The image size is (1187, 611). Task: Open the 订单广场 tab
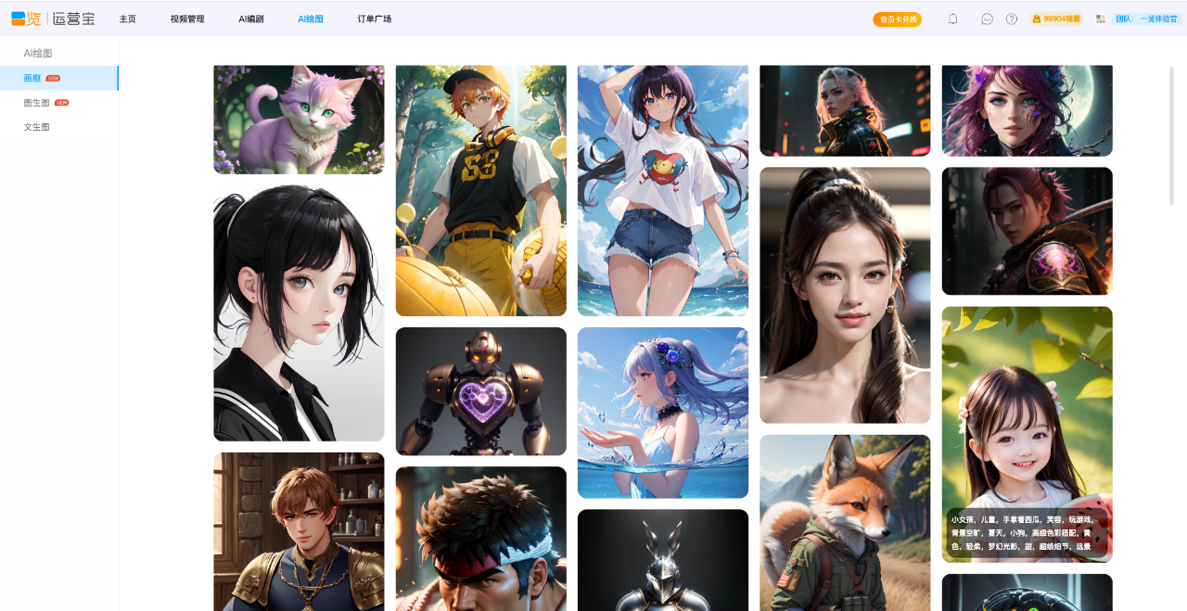[375, 19]
